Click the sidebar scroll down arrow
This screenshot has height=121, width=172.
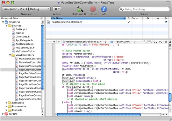click(x=43, y=115)
